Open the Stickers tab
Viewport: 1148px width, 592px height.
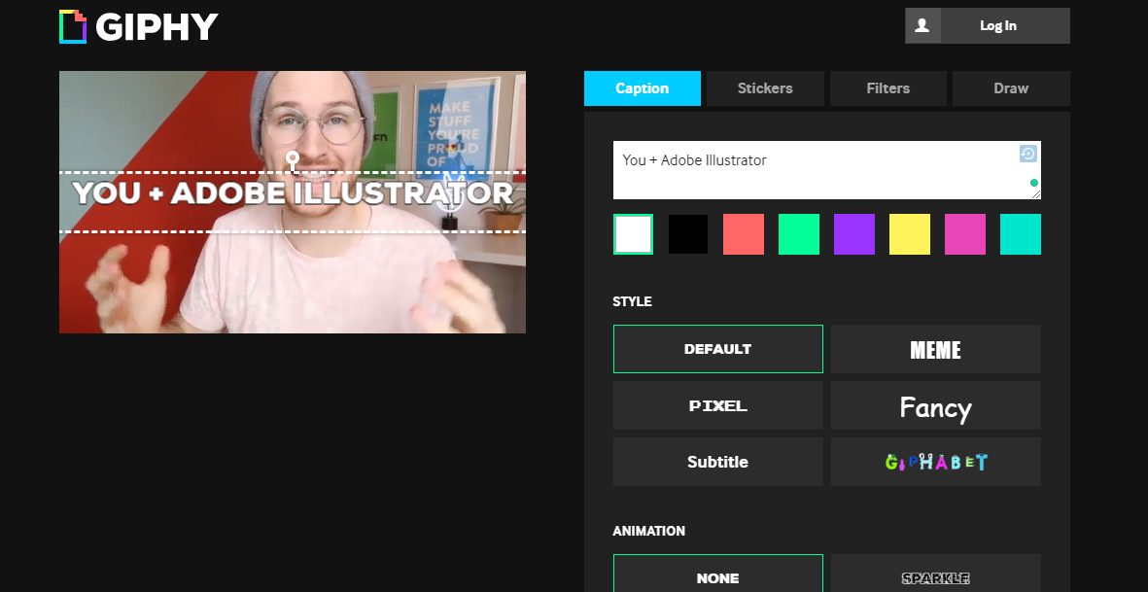coord(765,88)
